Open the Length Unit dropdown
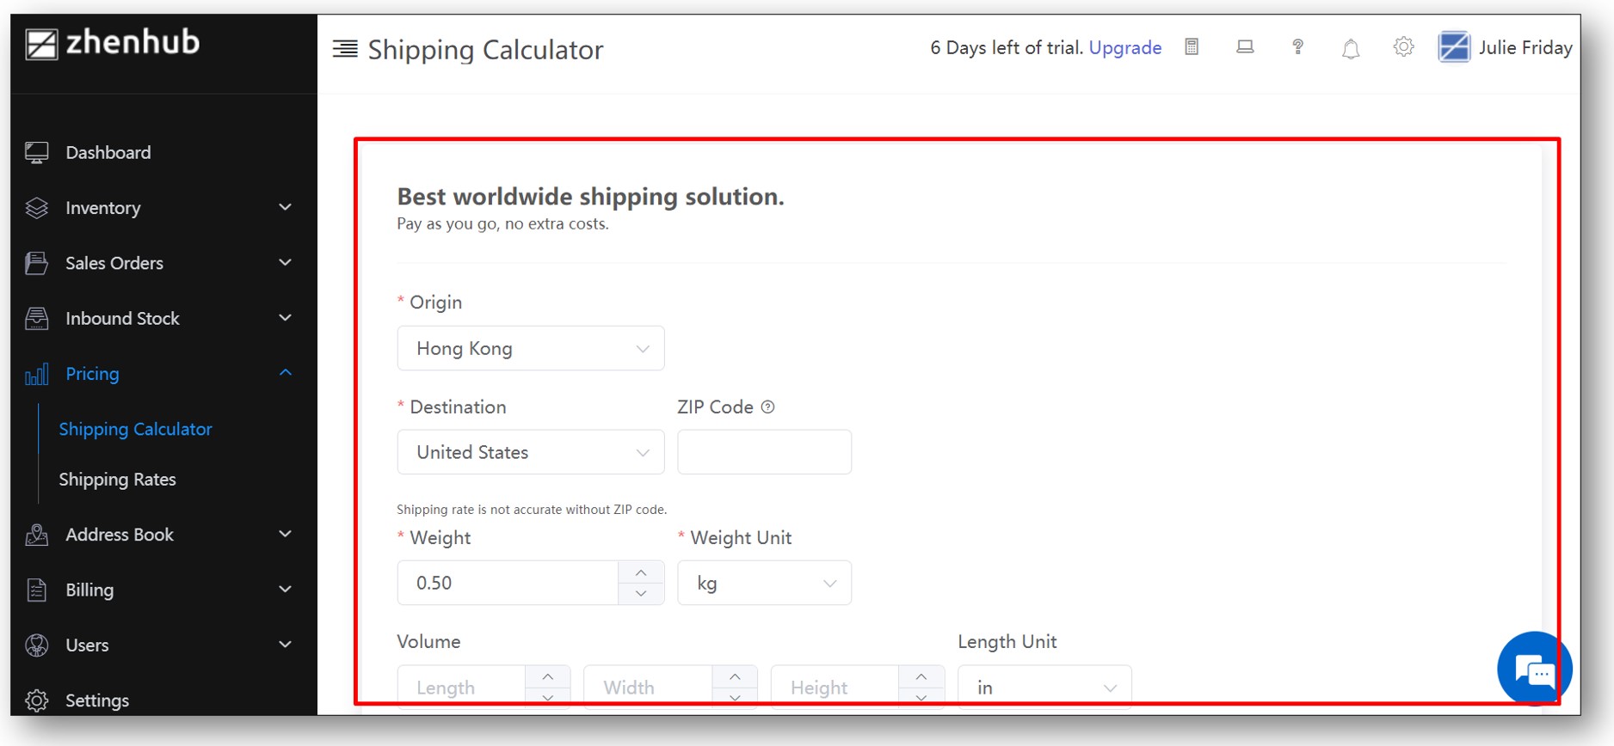This screenshot has width=1614, height=746. coord(1044,687)
